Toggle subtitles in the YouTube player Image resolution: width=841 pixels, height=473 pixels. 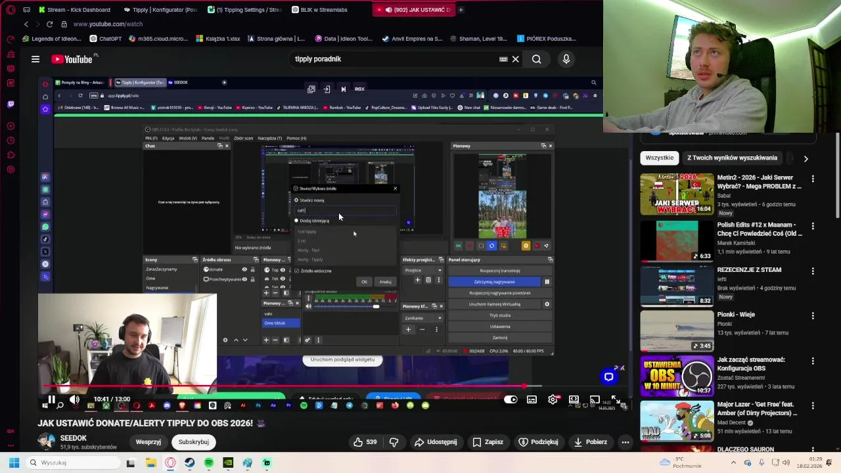click(532, 399)
